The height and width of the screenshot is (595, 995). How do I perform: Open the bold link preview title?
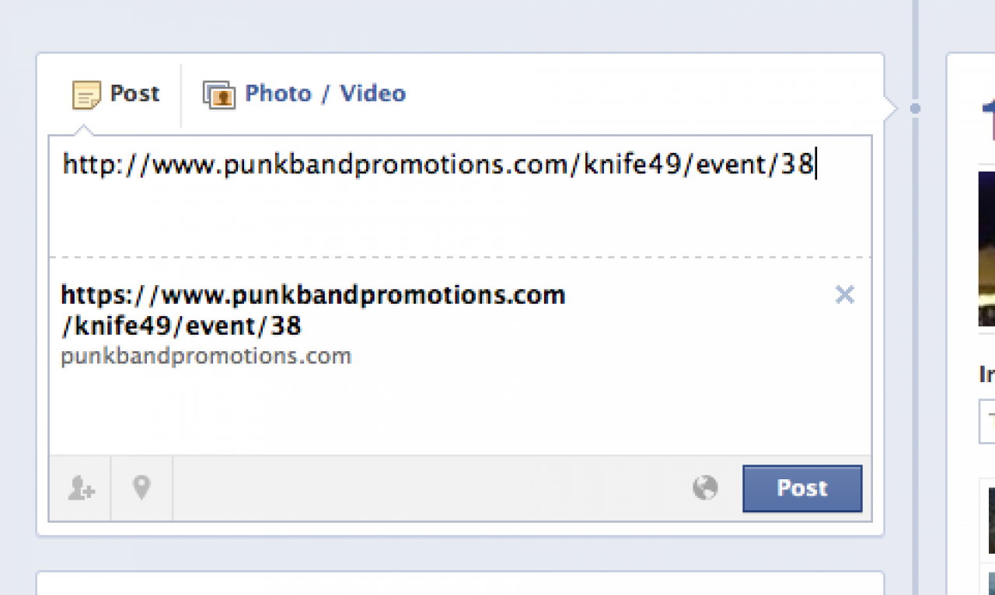pyautogui.click(x=312, y=310)
